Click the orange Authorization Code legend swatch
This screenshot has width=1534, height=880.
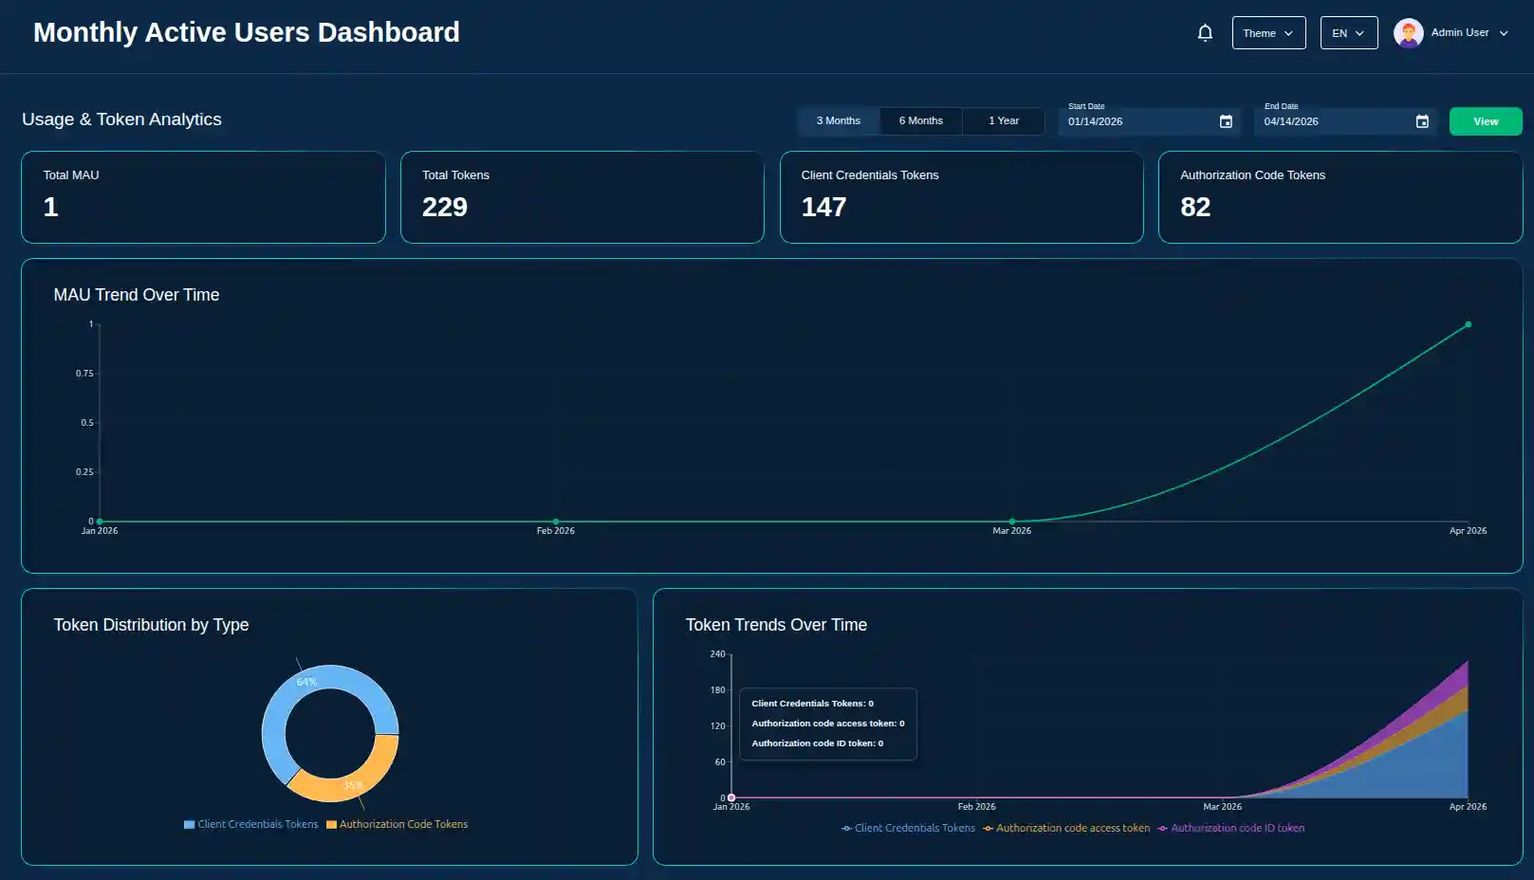pyautogui.click(x=331, y=825)
